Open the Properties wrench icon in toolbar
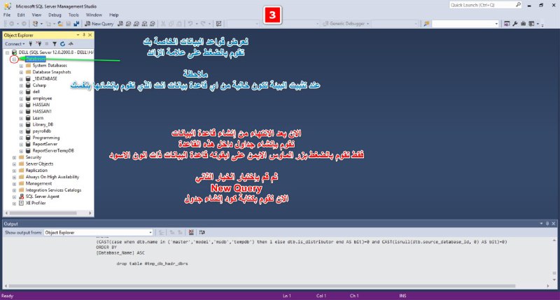Image resolution: width=560 pixels, height=300 pixels. click(x=515, y=24)
